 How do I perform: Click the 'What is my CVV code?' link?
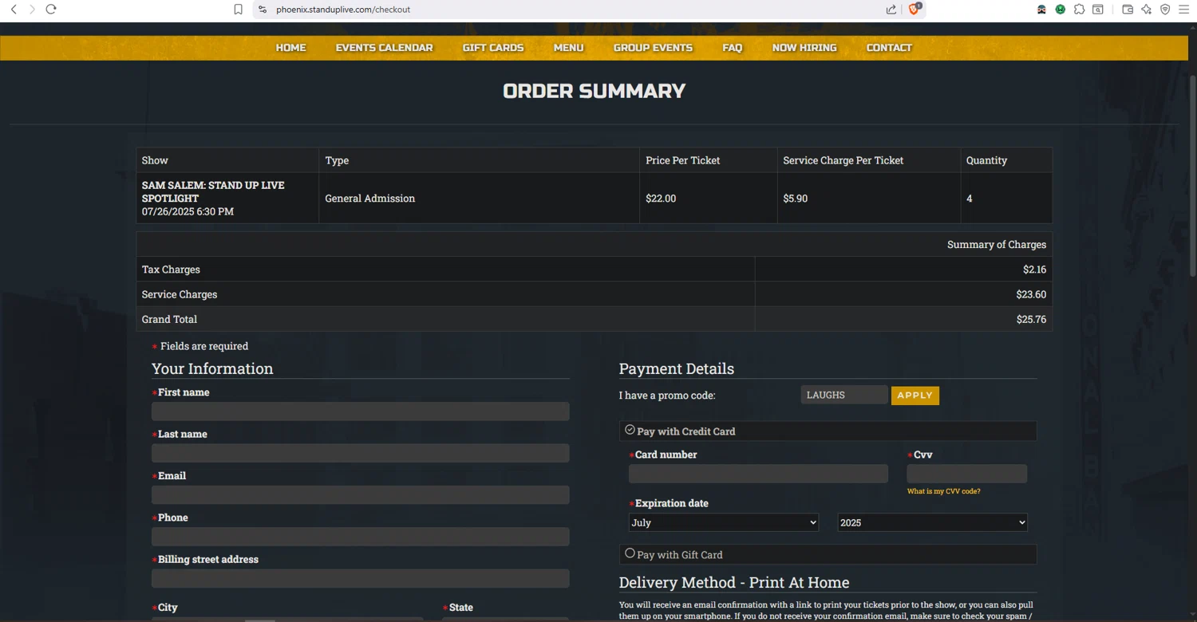click(943, 491)
